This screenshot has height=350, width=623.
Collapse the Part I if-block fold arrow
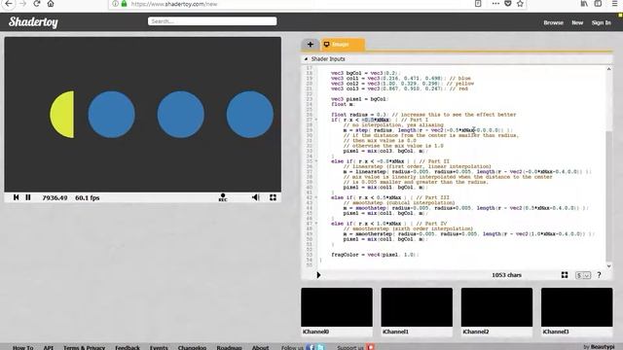click(316, 120)
